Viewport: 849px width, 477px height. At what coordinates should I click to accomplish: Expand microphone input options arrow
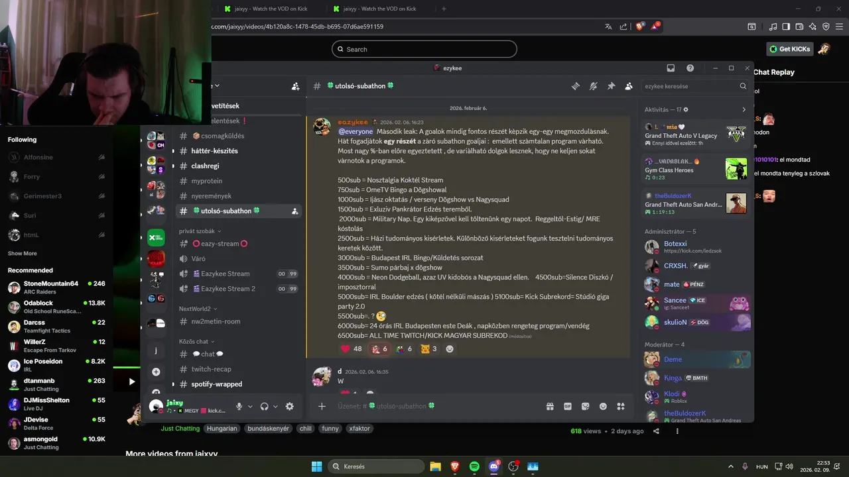tap(250, 406)
